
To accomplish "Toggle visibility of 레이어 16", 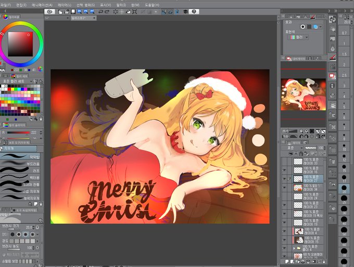I will 284,170.
